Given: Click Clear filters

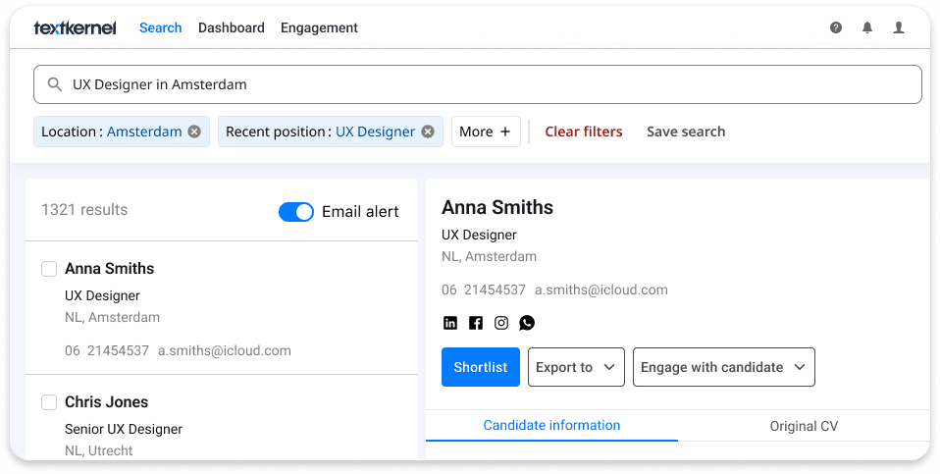Looking at the screenshot, I should click(x=584, y=132).
